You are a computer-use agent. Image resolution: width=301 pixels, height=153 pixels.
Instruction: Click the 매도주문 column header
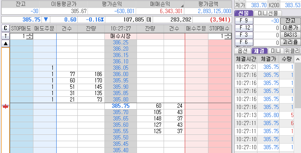(x=45, y=29)
